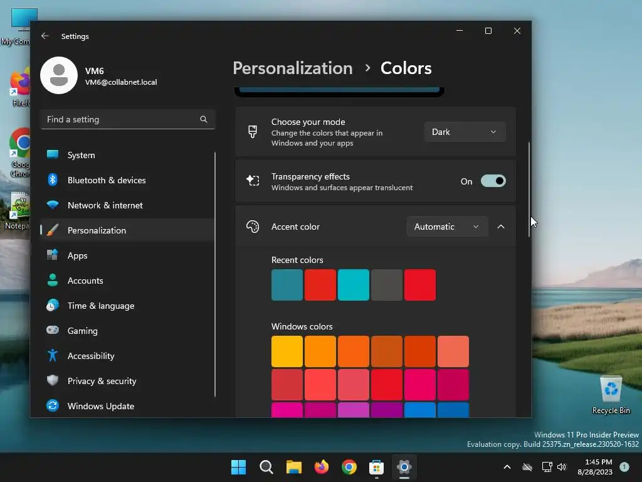Image resolution: width=642 pixels, height=482 pixels.
Task: Pick the teal-blue recent color swatch
Action: [x=287, y=285]
